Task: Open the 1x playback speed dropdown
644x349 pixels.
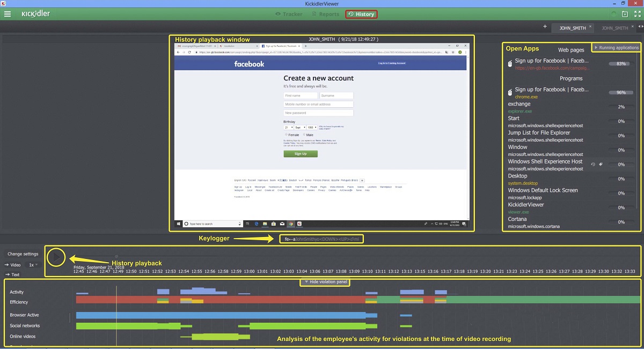Action: coord(33,265)
